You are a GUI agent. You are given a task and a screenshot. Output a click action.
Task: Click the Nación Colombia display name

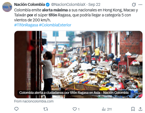click(30, 4)
